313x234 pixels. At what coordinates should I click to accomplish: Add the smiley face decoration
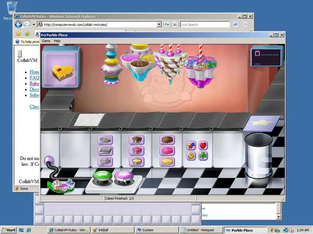[191, 156]
